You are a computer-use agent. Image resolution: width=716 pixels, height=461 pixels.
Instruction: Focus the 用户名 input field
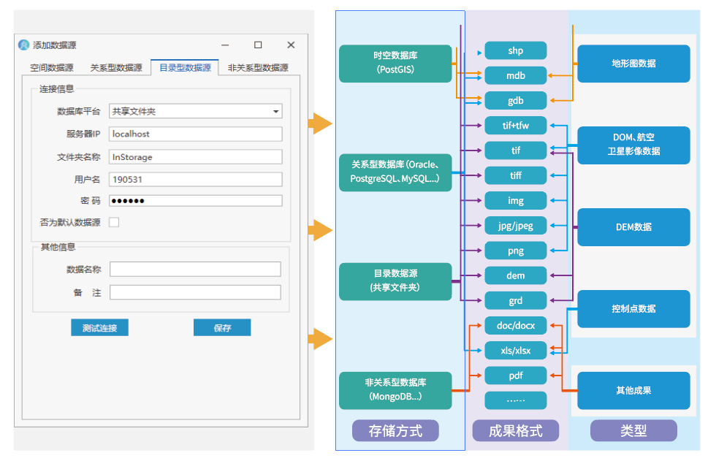(x=195, y=180)
